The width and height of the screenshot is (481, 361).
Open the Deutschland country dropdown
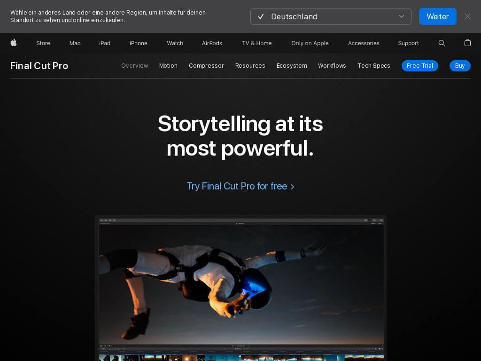[331, 16]
